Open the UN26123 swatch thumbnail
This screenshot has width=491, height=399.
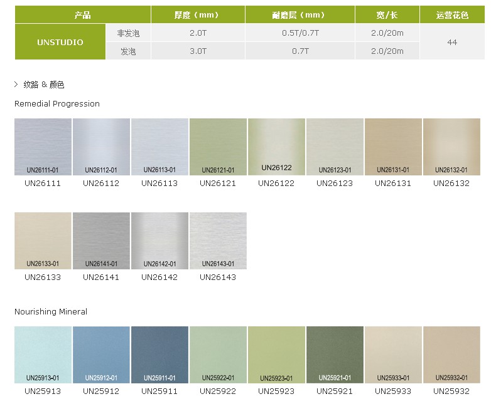click(x=335, y=147)
